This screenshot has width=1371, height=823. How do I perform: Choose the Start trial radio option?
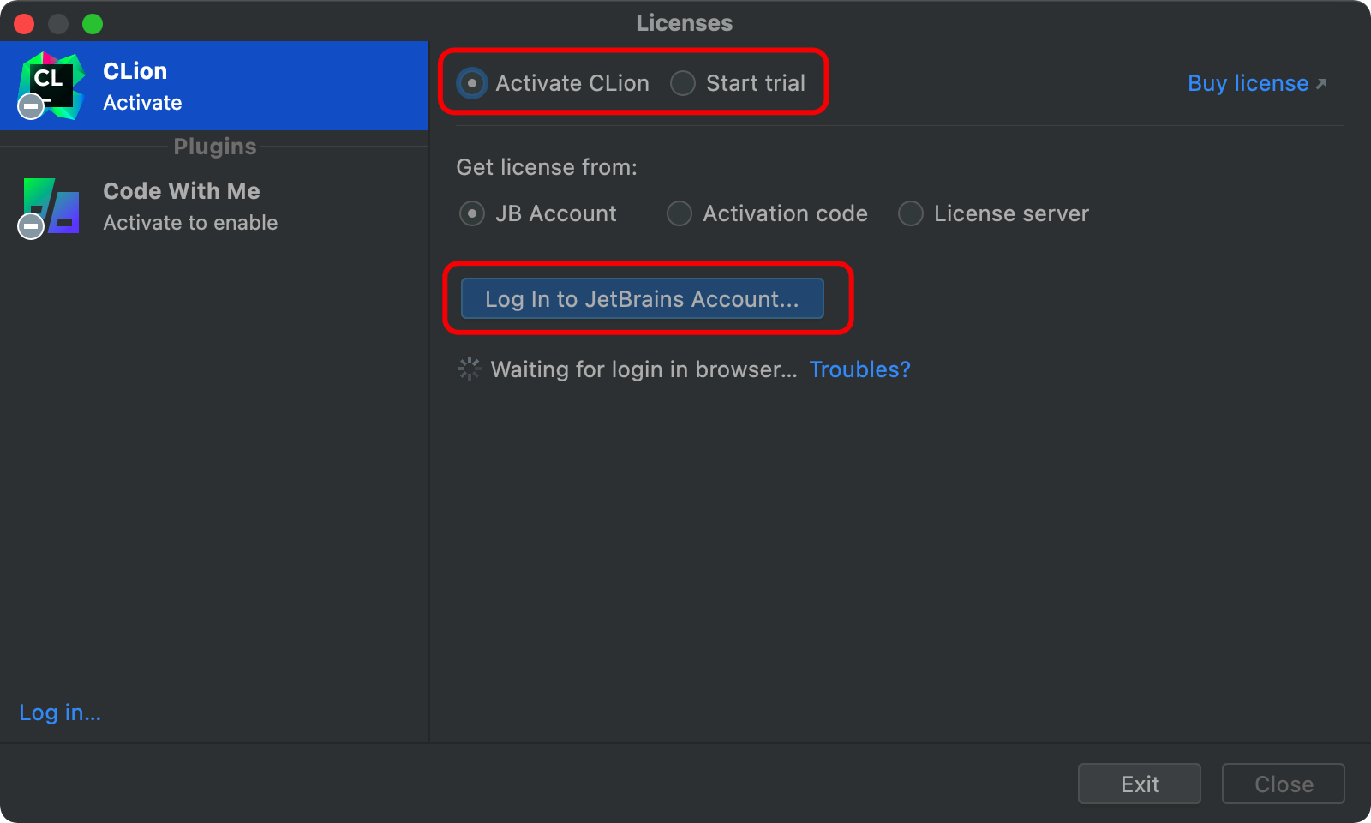683,83
